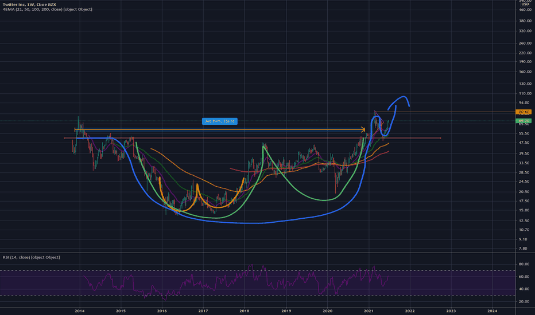Click the 28.50 price axis label

click(524, 172)
